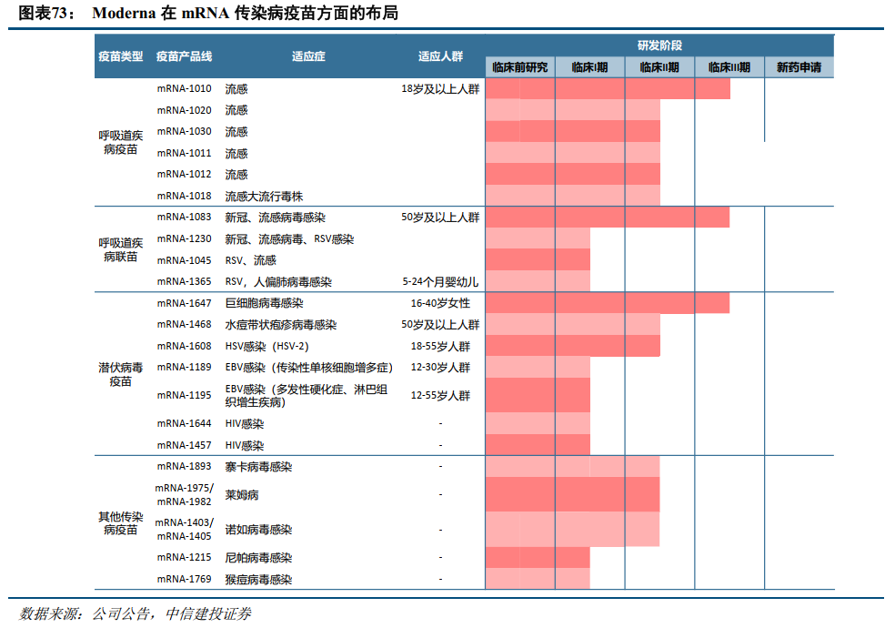This screenshot has height=628, width=895.
Task: Click the '莱姆病' indication
Action: pyautogui.click(x=241, y=495)
